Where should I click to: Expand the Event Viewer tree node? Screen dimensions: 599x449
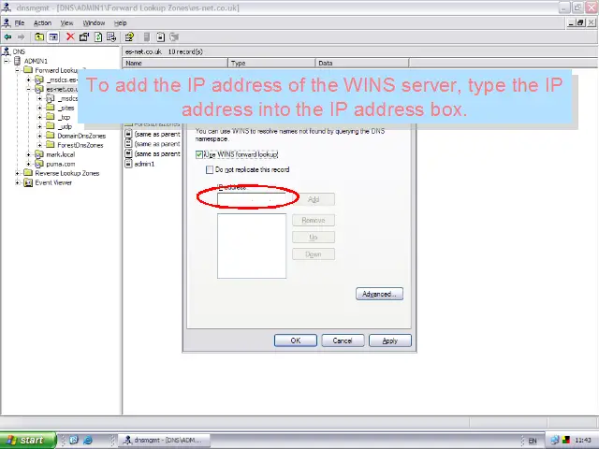point(18,182)
